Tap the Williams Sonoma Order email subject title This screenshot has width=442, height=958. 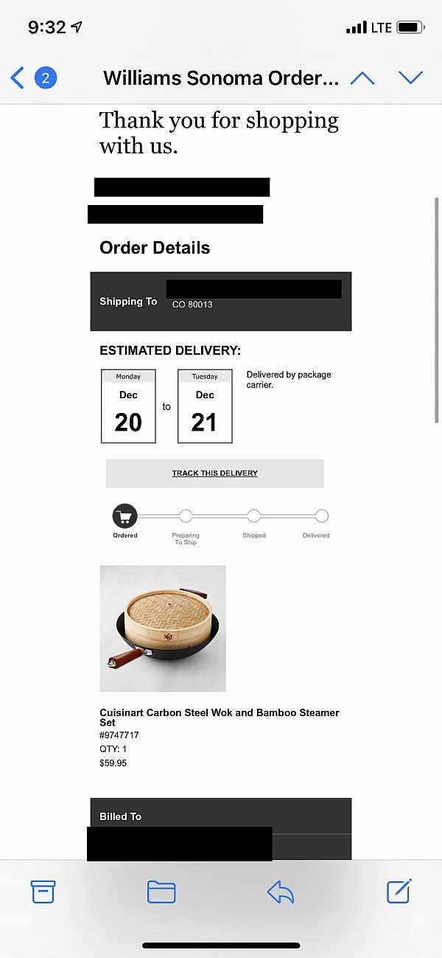pyautogui.click(x=221, y=77)
